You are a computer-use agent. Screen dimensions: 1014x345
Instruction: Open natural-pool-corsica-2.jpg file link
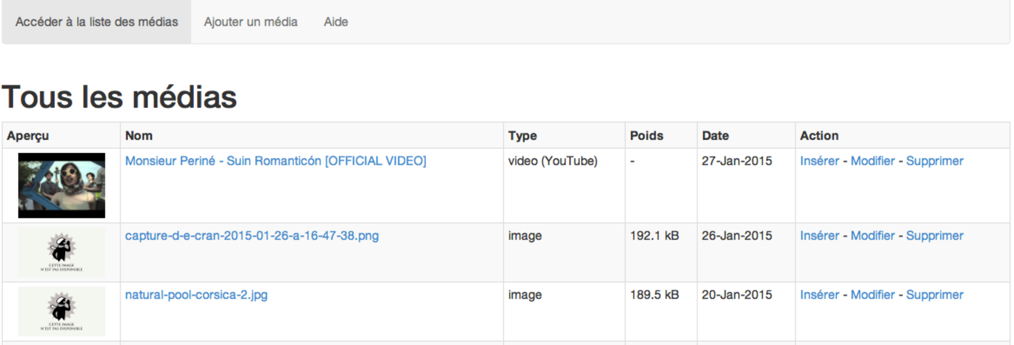coord(196,295)
